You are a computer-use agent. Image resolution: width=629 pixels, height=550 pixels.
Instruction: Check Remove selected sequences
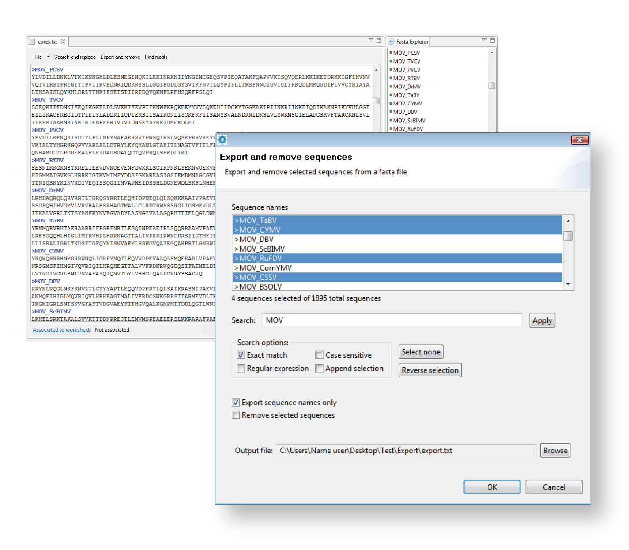236,415
